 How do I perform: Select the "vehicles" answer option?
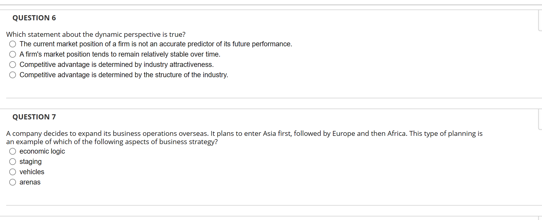click(x=13, y=172)
